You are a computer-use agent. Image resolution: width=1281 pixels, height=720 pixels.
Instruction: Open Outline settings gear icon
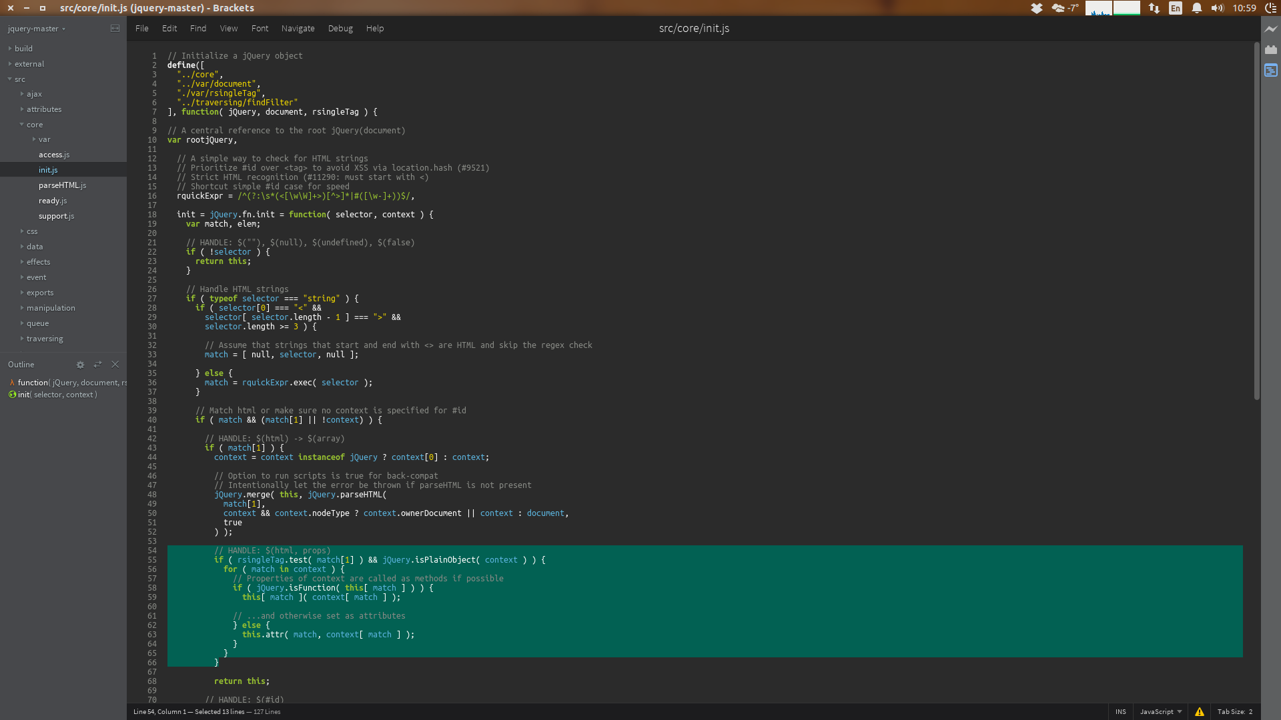80,365
